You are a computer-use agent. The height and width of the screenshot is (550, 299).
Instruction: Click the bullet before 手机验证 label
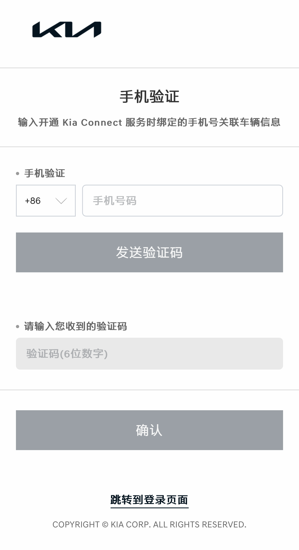click(18, 174)
